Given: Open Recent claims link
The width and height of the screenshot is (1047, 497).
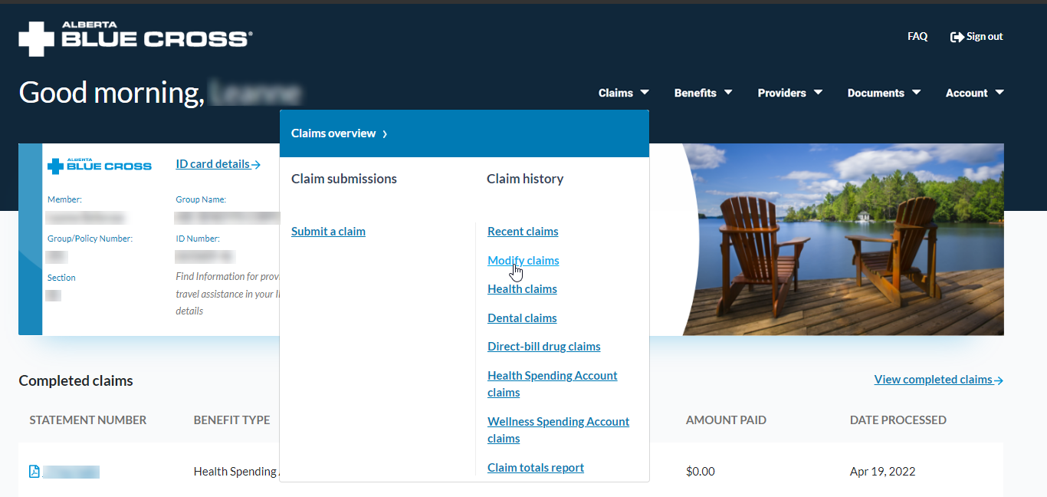Looking at the screenshot, I should pyautogui.click(x=523, y=231).
